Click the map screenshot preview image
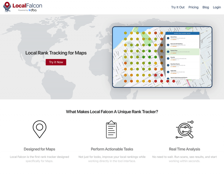224x175 pixels. click(162, 57)
